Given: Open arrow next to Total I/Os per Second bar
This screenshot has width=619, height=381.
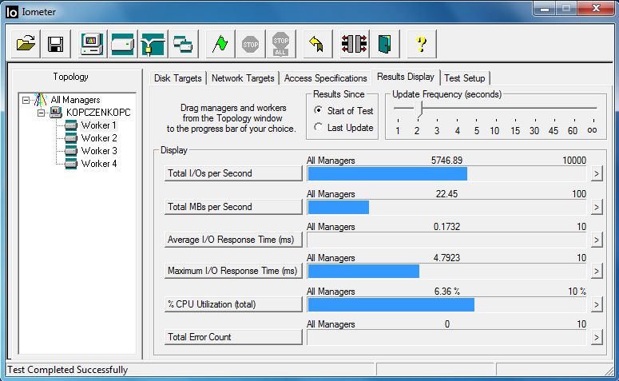Looking at the screenshot, I should 597,173.
